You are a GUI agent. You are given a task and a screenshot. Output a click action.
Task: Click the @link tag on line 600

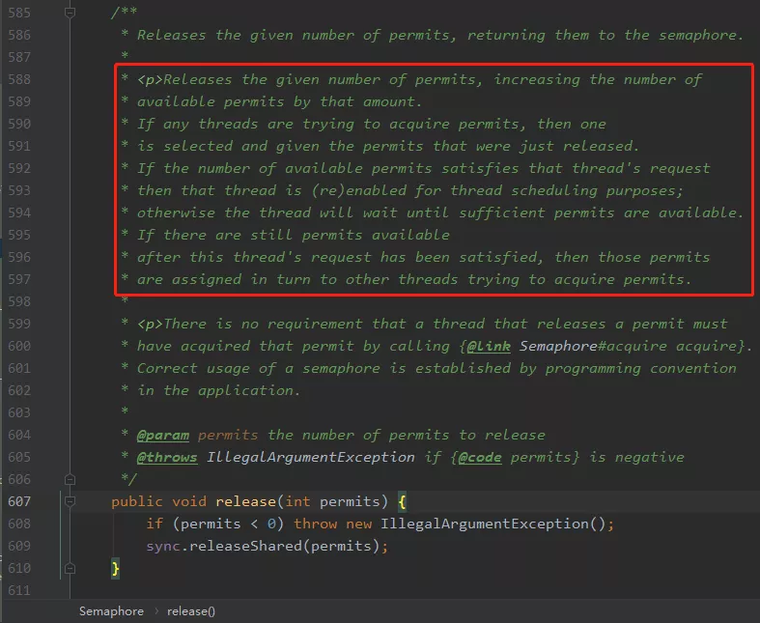coord(489,346)
